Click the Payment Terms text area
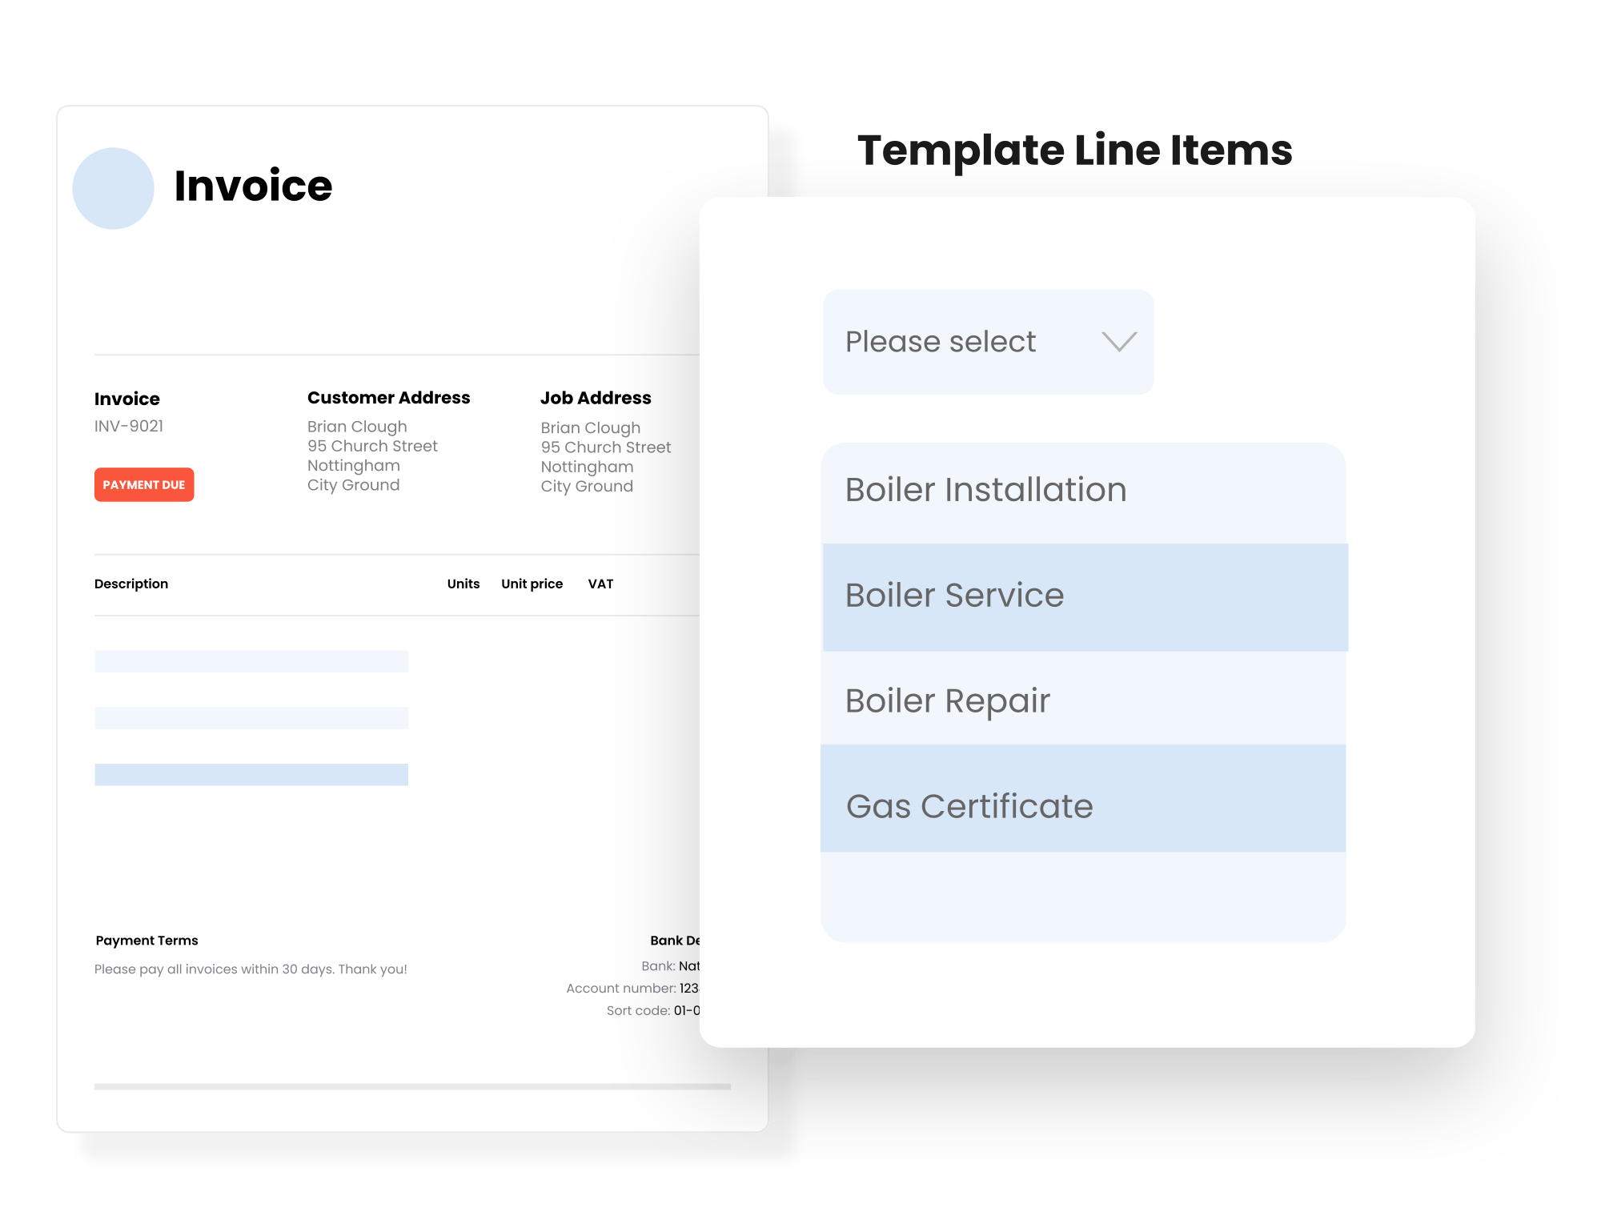 tap(146, 940)
